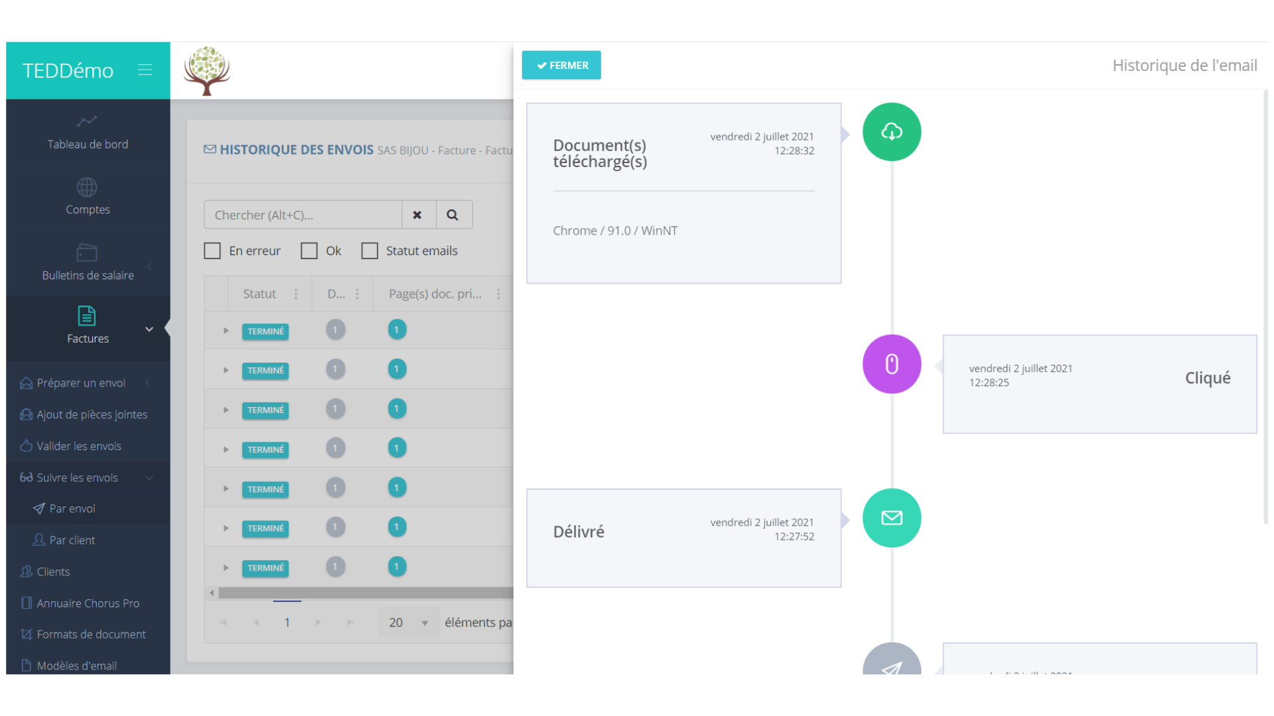Image resolution: width=1274 pixels, height=716 pixels.
Task: Click the horizontal scrollbar of the table
Action: click(366, 593)
